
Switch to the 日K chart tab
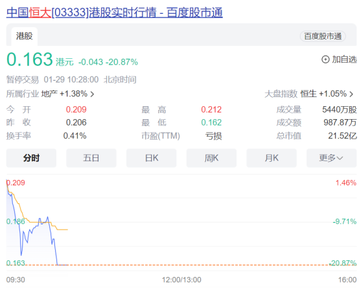click(x=152, y=158)
